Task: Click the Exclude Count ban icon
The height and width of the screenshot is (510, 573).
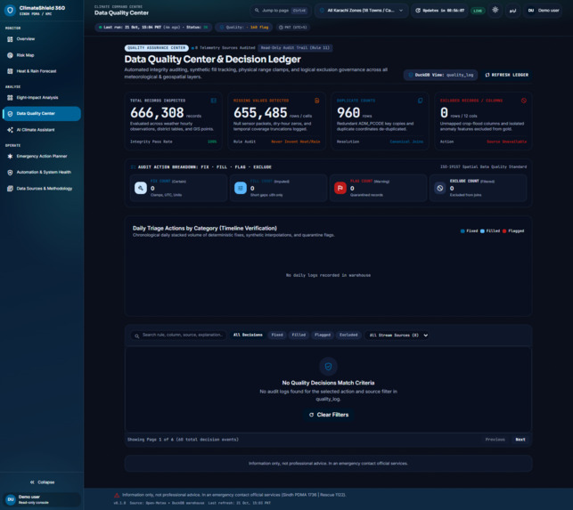Action: [440, 188]
